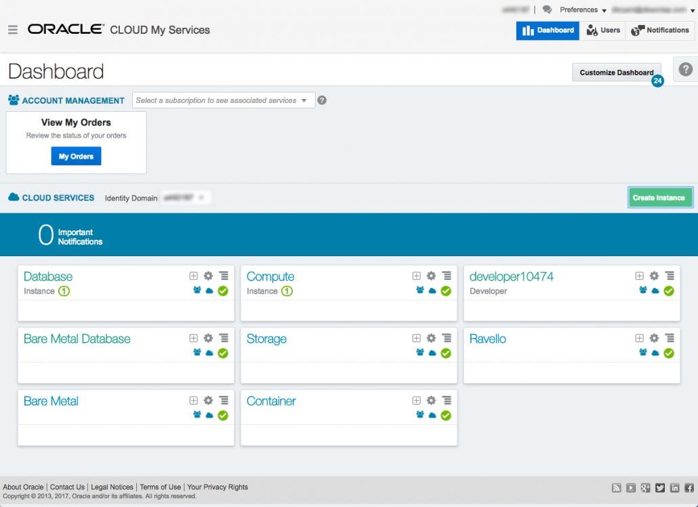Click the green status checkmark on Container tile
Image resolution: width=698 pixels, height=507 pixels.
(x=446, y=415)
